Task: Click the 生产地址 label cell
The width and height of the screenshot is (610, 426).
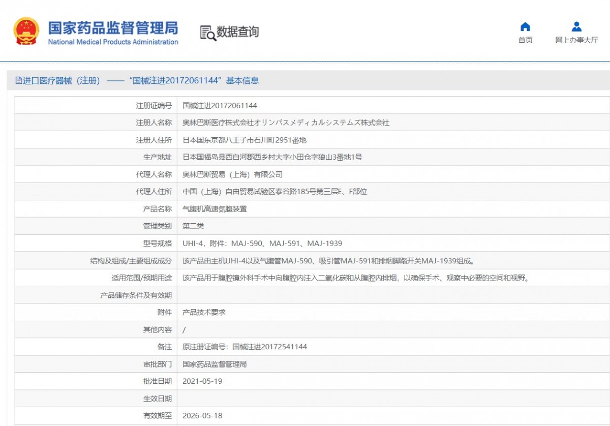Action: click(96, 157)
